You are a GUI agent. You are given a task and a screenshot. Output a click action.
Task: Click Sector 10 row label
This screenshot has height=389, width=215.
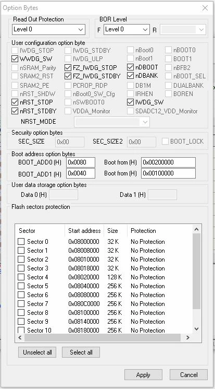coord(39,330)
